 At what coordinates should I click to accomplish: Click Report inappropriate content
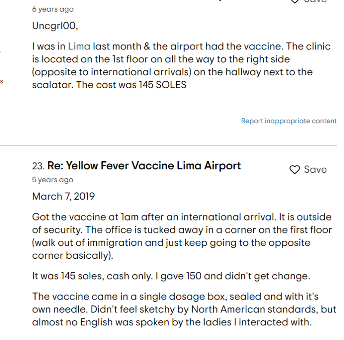289,121
